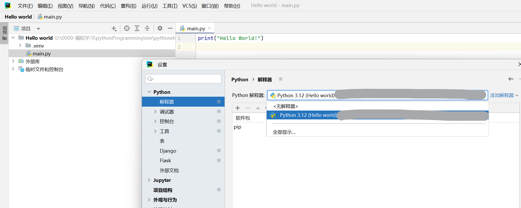Click the PyCharm icon in the 设置 dialog title

(x=150, y=64)
